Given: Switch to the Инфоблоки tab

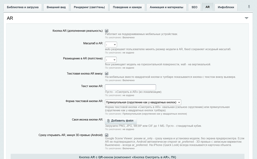Looking at the screenshot, I should click(x=226, y=7).
